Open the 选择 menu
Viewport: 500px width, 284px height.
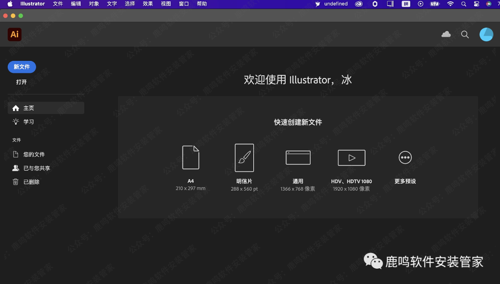tap(130, 4)
